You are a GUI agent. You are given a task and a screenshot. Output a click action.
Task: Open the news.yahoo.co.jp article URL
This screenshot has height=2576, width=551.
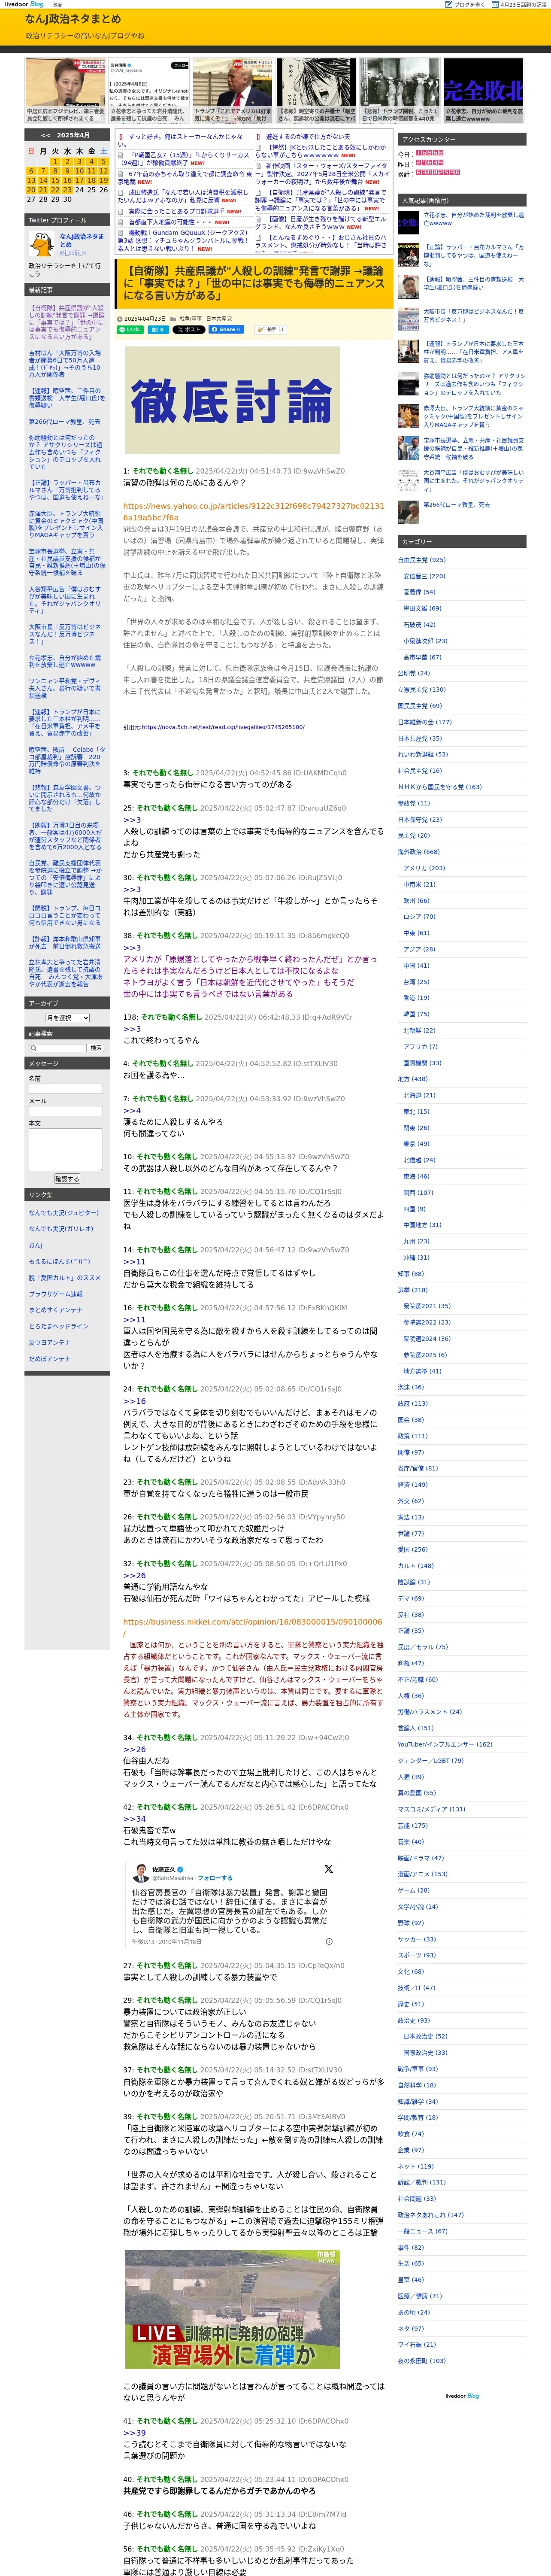coord(253,512)
